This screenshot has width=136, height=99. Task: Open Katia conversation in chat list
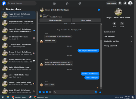point(18,68)
